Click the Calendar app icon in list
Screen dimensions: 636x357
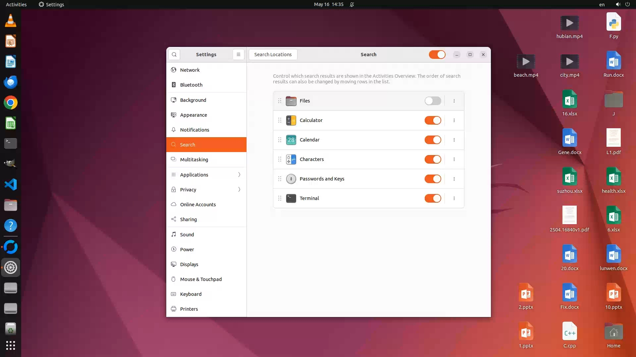click(x=291, y=140)
